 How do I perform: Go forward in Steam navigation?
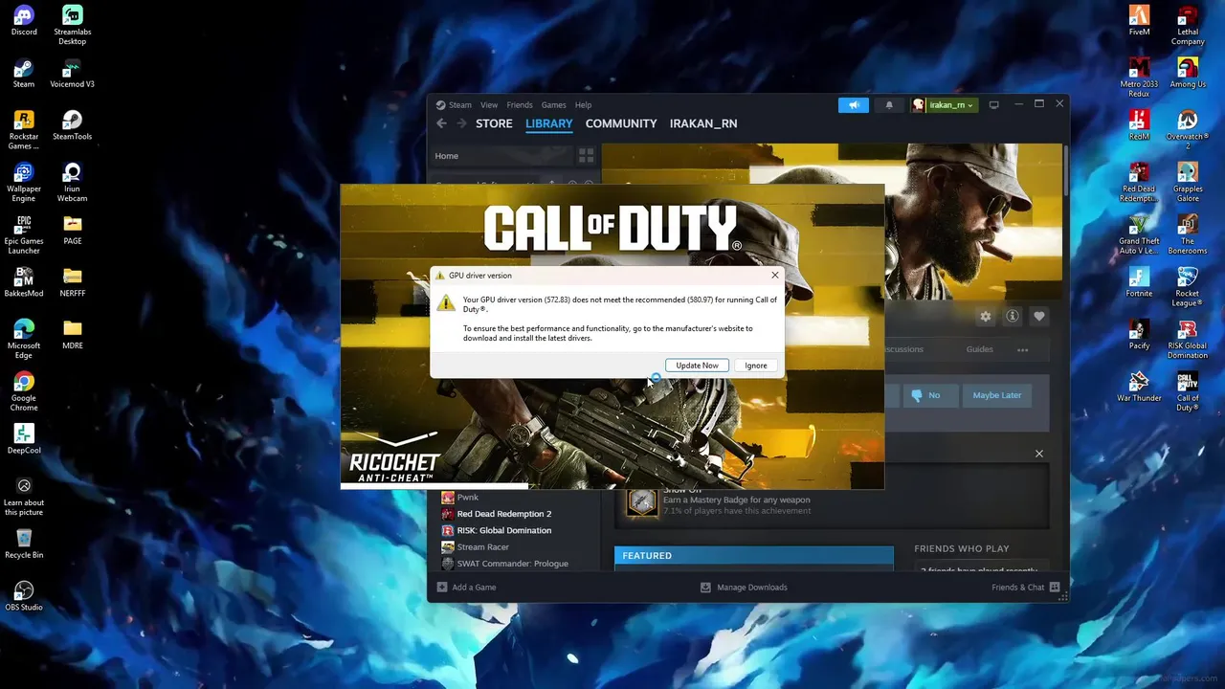coord(461,123)
